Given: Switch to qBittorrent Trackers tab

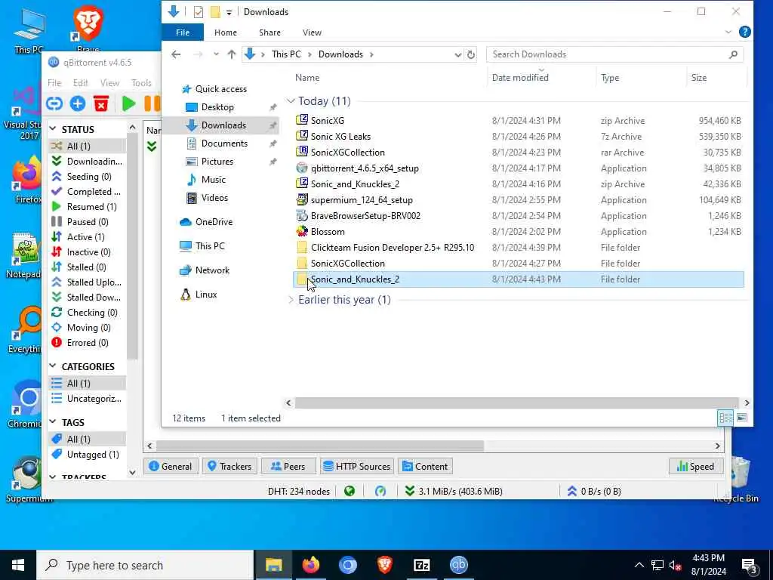Looking at the screenshot, I should 229,466.
